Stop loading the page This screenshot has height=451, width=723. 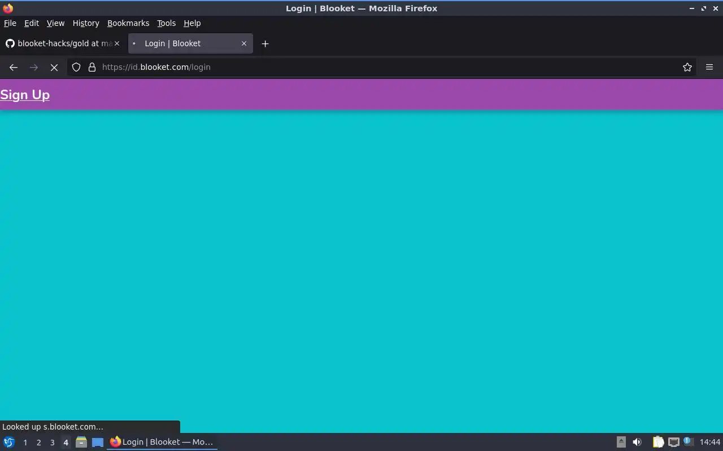coord(54,67)
